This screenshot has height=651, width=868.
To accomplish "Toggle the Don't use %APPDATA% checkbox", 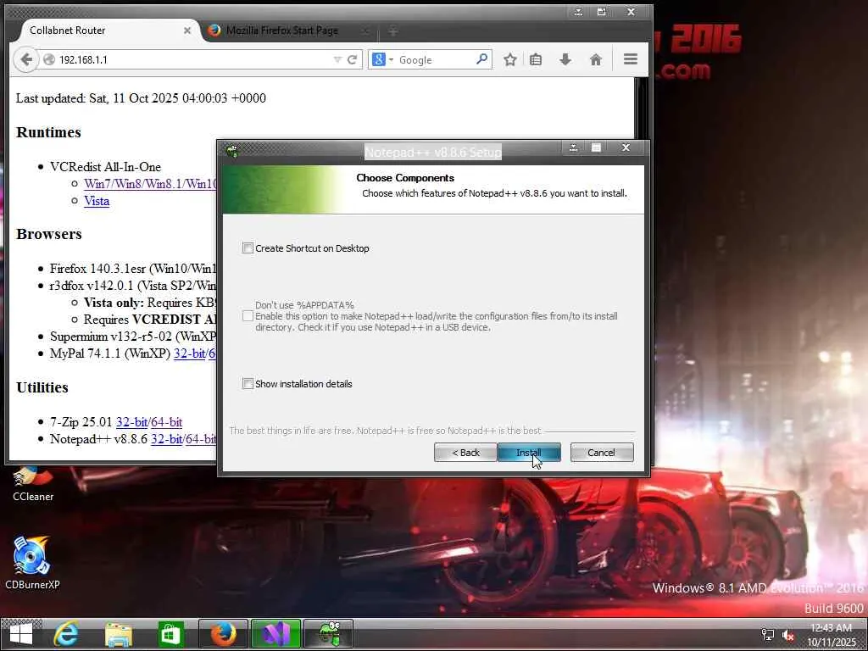I will [248, 316].
